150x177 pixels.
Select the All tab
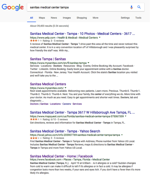[x=31, y=18]
